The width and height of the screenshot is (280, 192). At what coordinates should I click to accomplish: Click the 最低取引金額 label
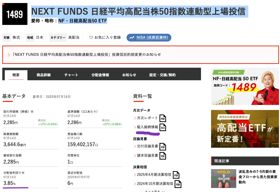click(12, 155)
